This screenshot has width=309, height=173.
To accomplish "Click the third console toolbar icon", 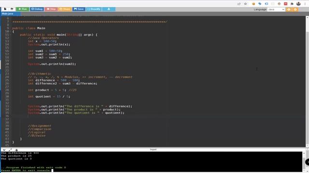I will [x=16, y=150].
